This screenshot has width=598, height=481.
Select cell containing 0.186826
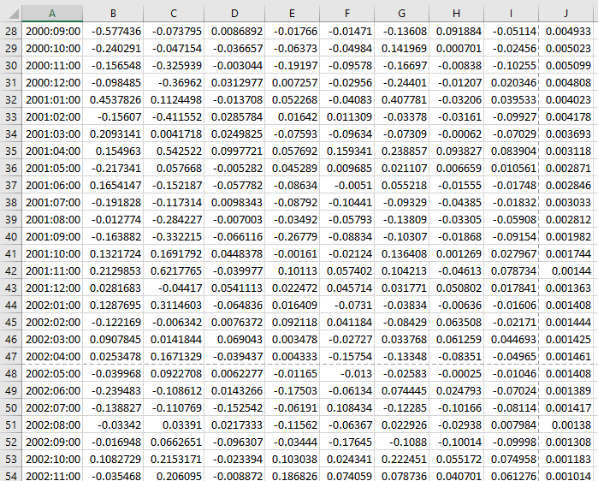[x=292, y=476]
